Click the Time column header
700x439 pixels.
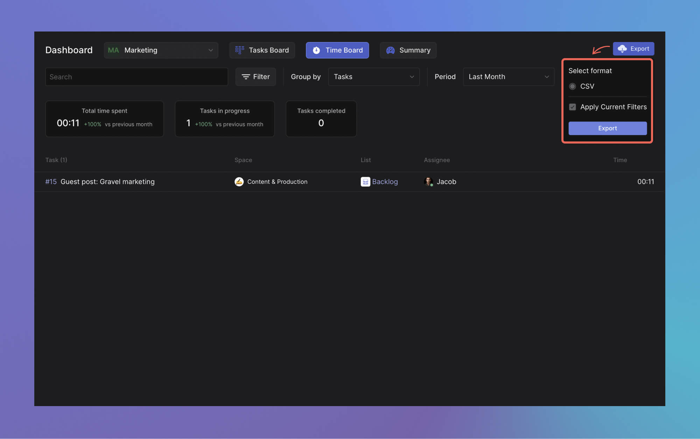620,160
